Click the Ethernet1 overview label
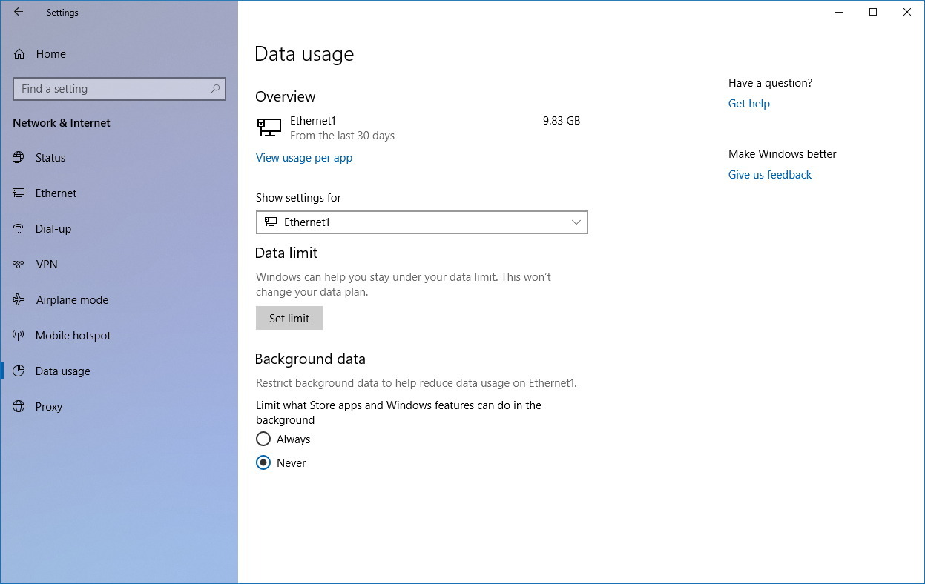The image size is (925, 584). (x=313, y=121)
